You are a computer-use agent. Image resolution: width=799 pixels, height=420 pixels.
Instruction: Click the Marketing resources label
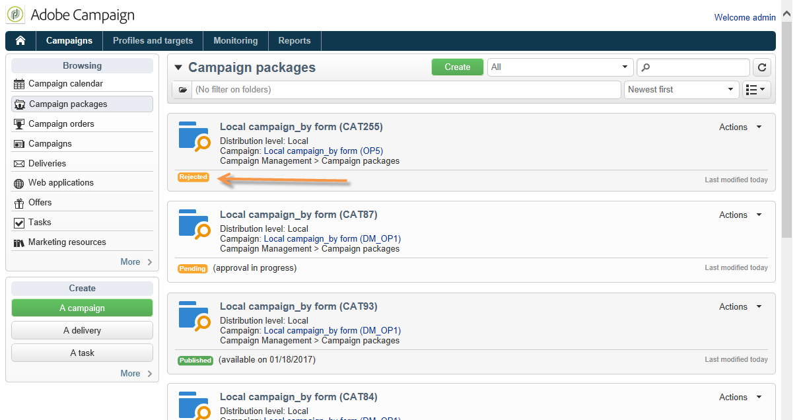tap(67, 242)
